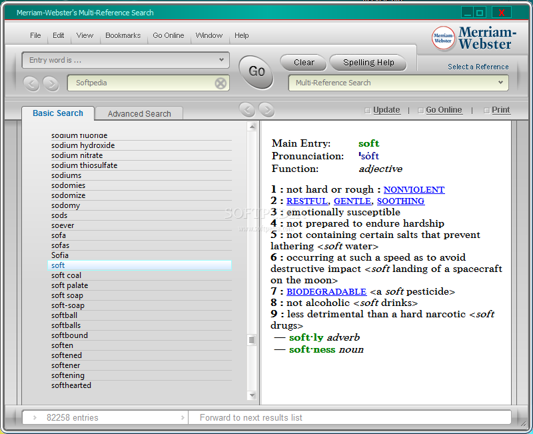Go to next search term arrow beside Softpedia field
Image resolution: width=533 pixels, height=434 pixels.
coord(51,83)
